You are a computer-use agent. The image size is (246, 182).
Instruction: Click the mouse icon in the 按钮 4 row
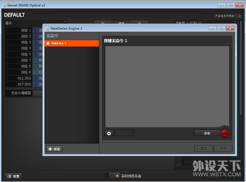pos(36,48)
